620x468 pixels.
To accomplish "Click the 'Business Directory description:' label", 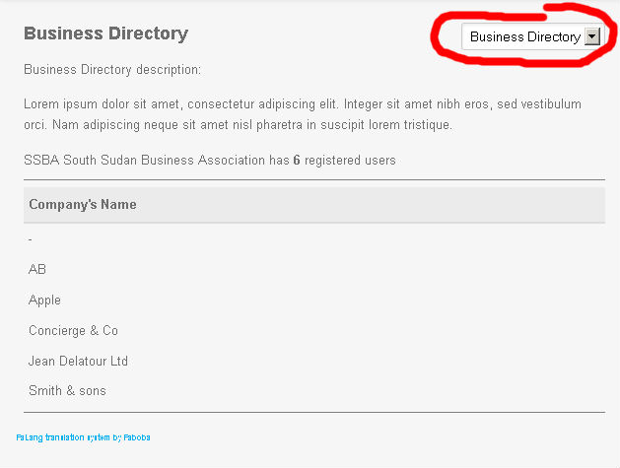I will (x=112, y=70).
